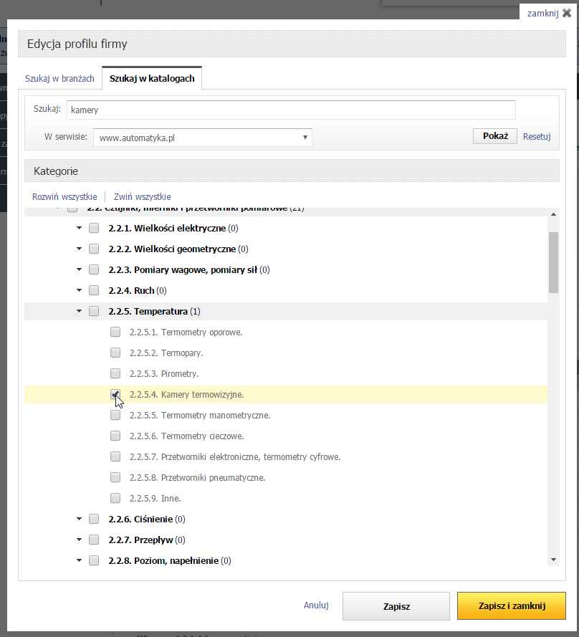
Task: Open the W serwisie dropdown
Action: click(x=203, y=138)
